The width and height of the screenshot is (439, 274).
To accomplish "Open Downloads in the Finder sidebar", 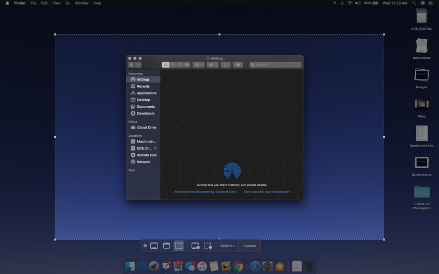I will click(144, 113).
